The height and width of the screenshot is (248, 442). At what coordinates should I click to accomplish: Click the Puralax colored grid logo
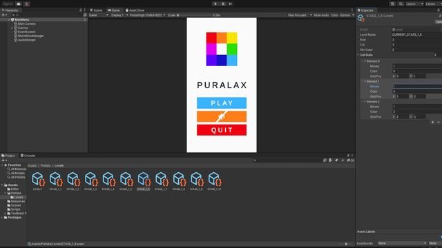(x=222, y=49)
